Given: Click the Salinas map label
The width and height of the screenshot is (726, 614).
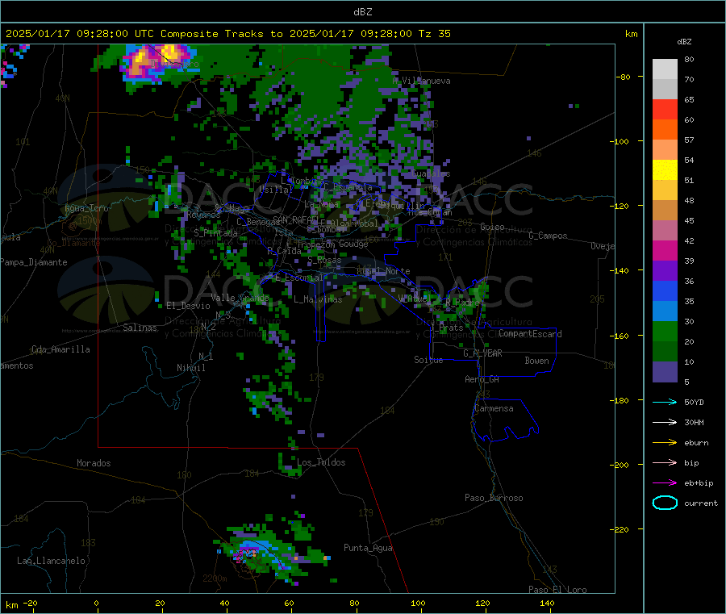Looking at the screenshot, I should [140, 328].
